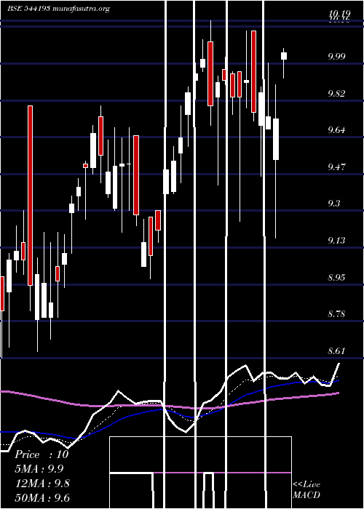
Task: Click the 9.47 price axis label
Action: click(x=336, y=167)
